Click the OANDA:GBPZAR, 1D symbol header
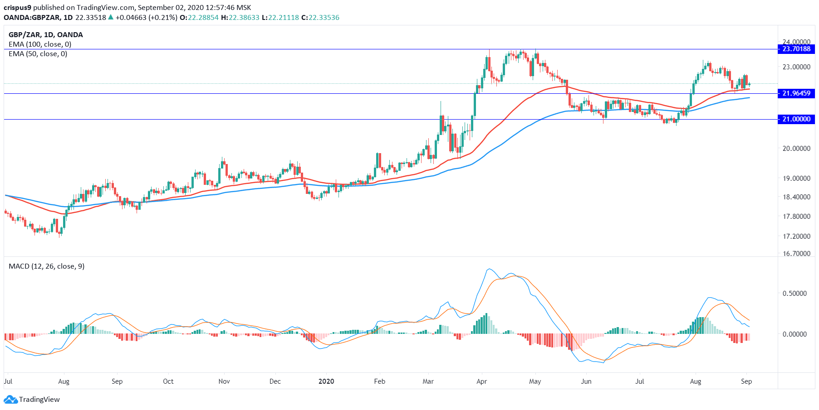This screenshot has height=410, width=819. (x=38, y=18)
